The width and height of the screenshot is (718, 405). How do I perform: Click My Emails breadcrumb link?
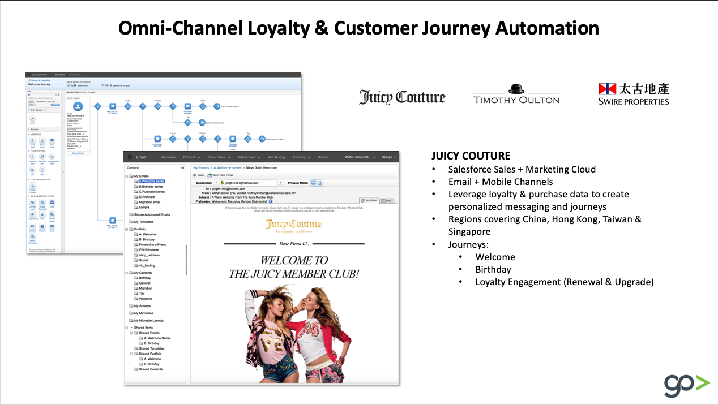[x=201, y=168]
